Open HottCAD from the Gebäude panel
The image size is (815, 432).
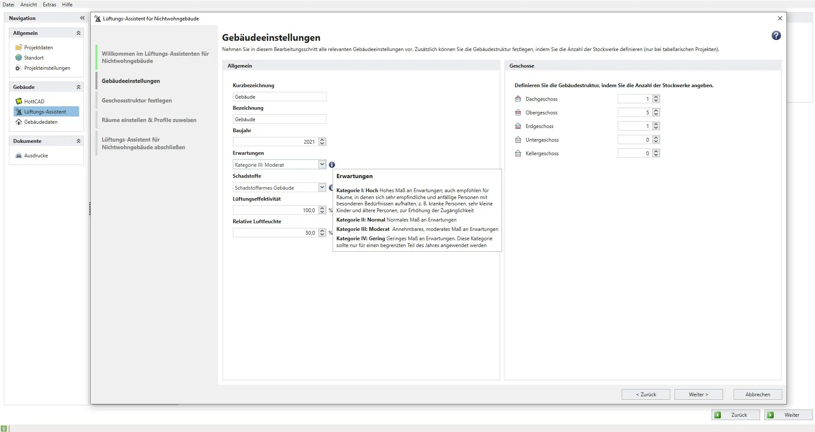tap(34, 102)
